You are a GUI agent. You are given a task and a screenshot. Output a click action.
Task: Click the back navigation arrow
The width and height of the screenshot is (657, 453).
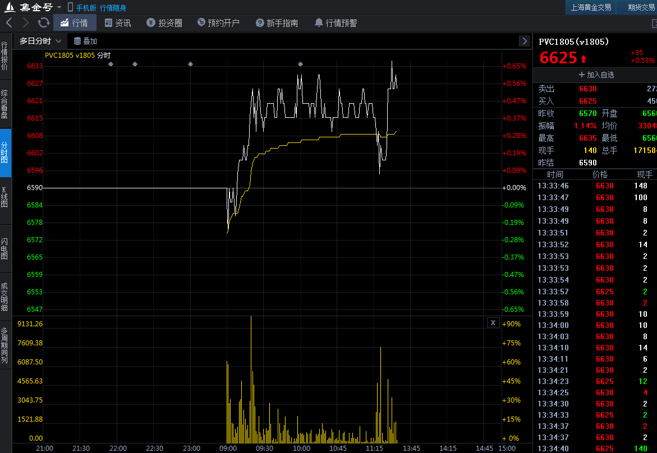tap(9, 23)
